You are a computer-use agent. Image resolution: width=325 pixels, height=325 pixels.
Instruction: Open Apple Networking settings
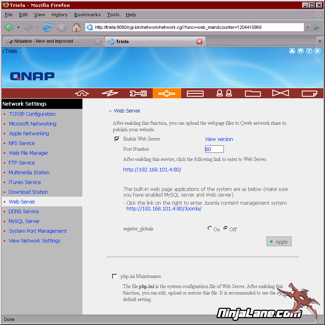[x=29, y=134]
